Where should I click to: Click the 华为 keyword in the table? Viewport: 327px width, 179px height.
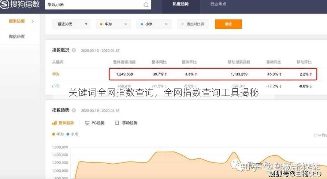pos(56,74)
